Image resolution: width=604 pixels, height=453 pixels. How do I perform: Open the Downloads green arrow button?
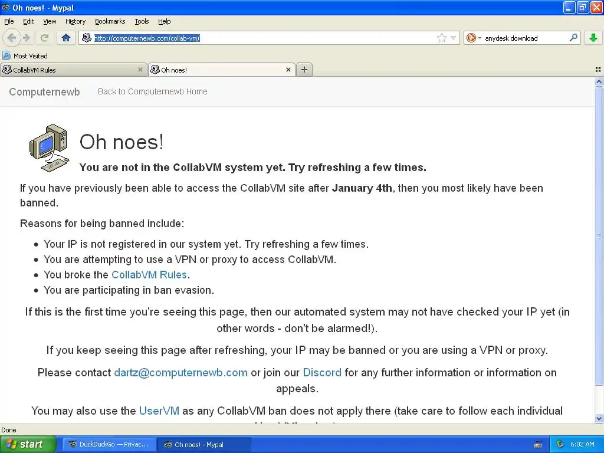point(593,38)
